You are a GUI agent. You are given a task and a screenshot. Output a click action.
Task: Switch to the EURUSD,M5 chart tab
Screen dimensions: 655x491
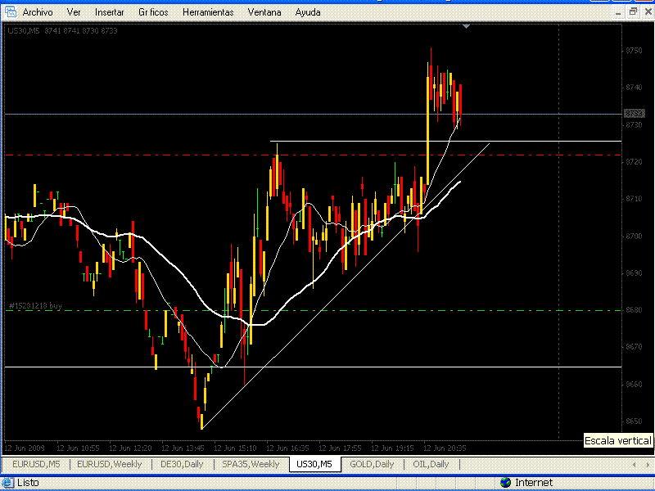(x=36, y=464)
